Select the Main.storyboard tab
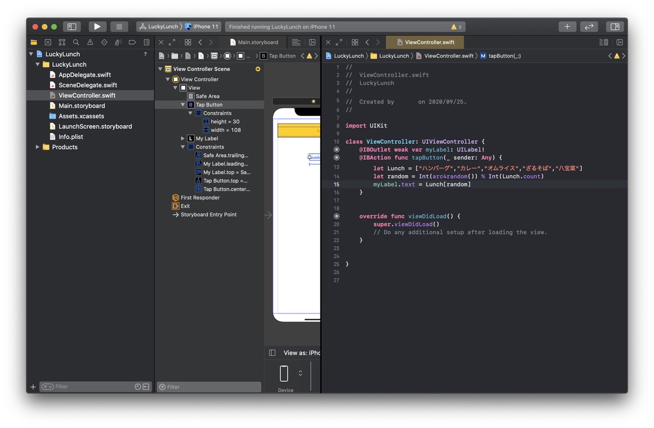 pyautogui.click(x=254, y=42)
